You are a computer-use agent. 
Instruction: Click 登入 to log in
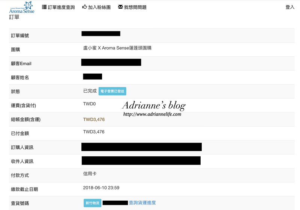(x=290, y=7)
